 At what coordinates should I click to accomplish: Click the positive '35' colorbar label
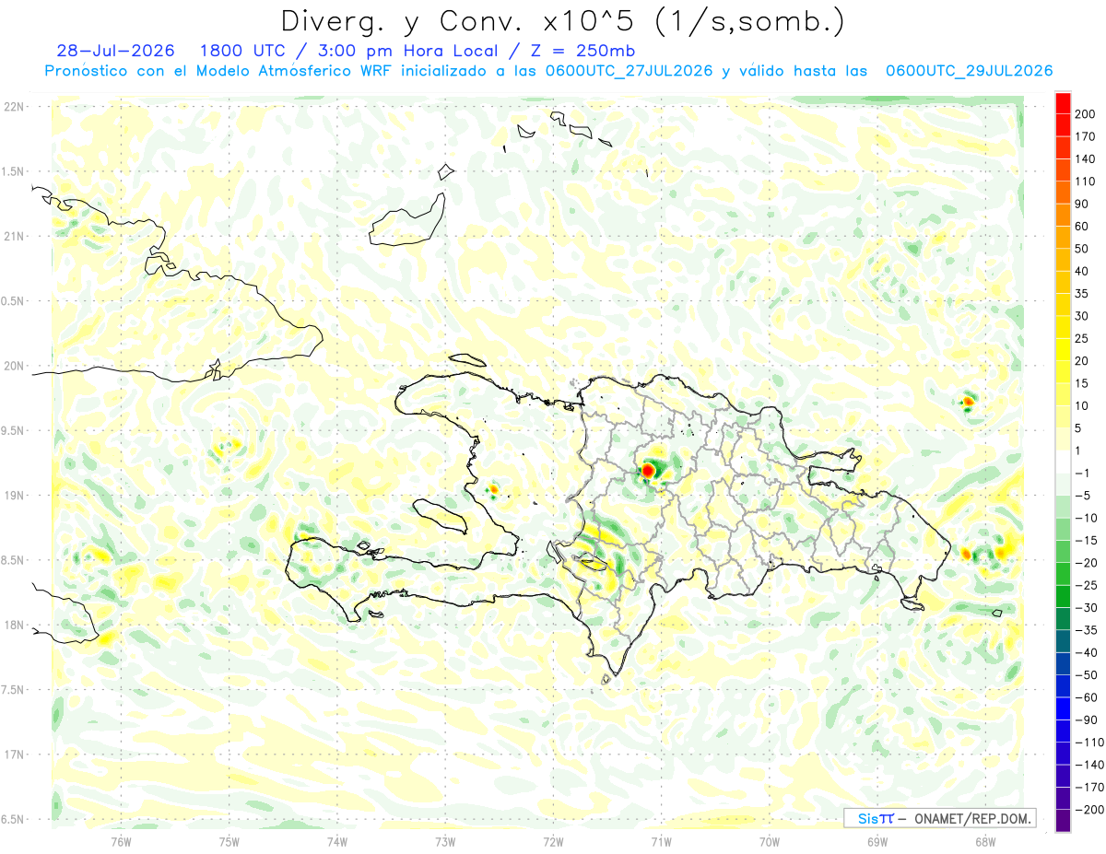coord(1083,294)
